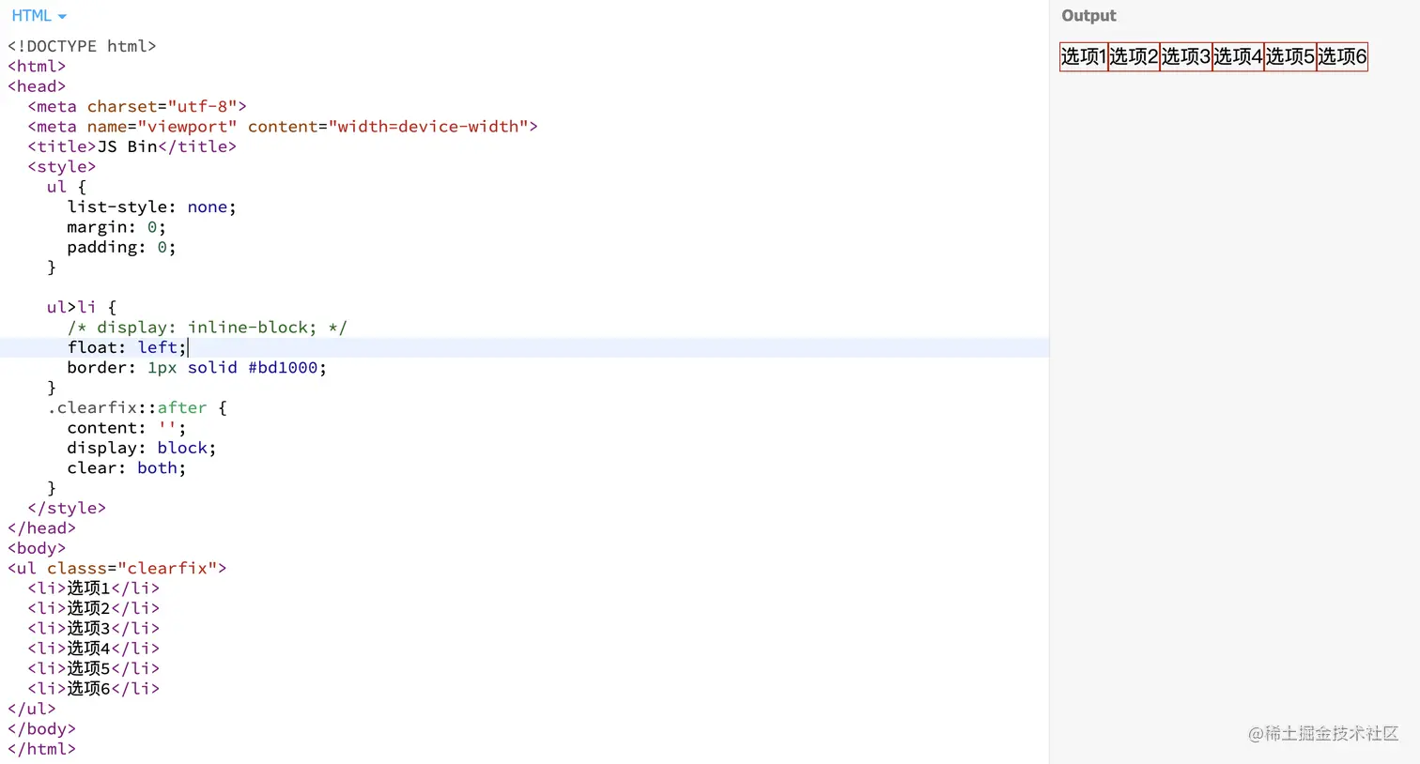Click the clear: both; line
Viewport: 1420px width, 764px height.
[127, 467]
